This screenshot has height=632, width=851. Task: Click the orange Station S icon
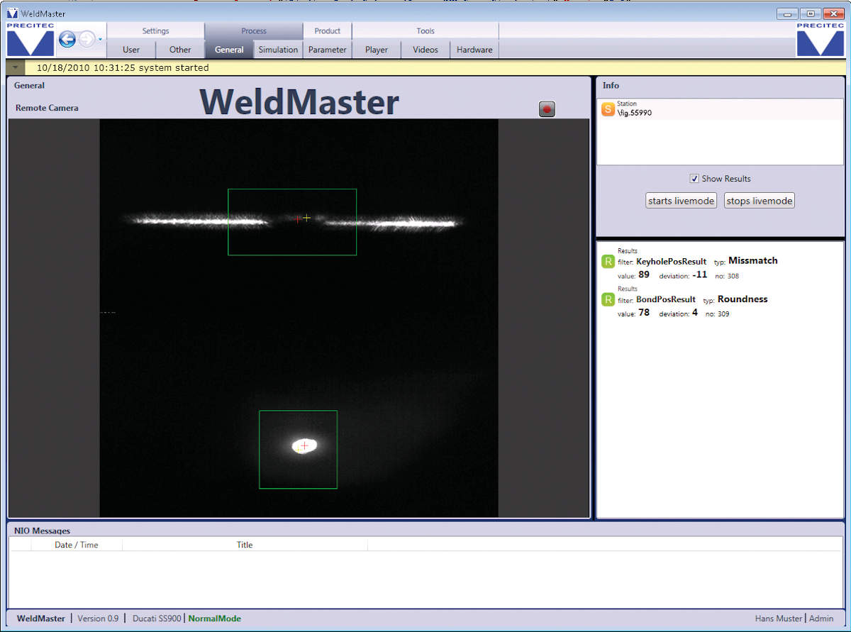click(x=608, y=109)
